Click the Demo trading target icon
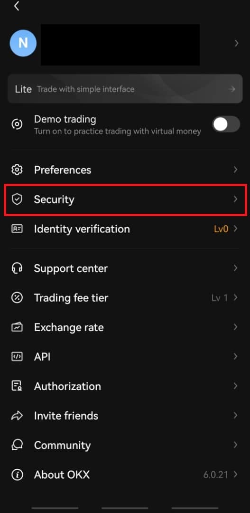The width and height of the screenshot is (250, 513). tap(17, 124)
